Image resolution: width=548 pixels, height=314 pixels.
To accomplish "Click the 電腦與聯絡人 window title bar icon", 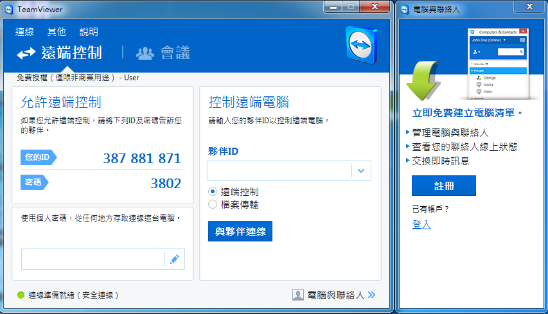I will (x=405, y=10).
